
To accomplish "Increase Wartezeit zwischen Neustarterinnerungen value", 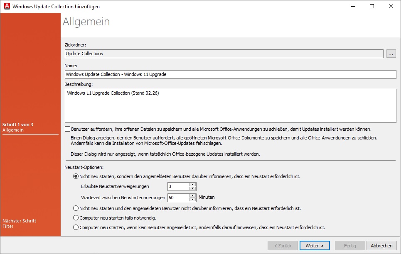I will (x=192, y=195).
